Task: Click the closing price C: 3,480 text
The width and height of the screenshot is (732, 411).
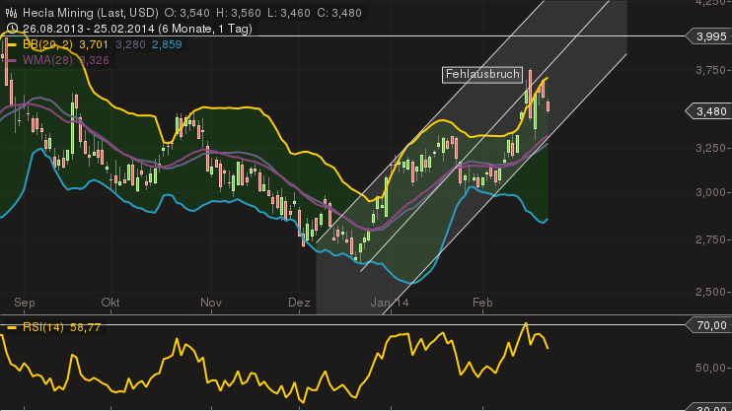Action: point(339,13)
